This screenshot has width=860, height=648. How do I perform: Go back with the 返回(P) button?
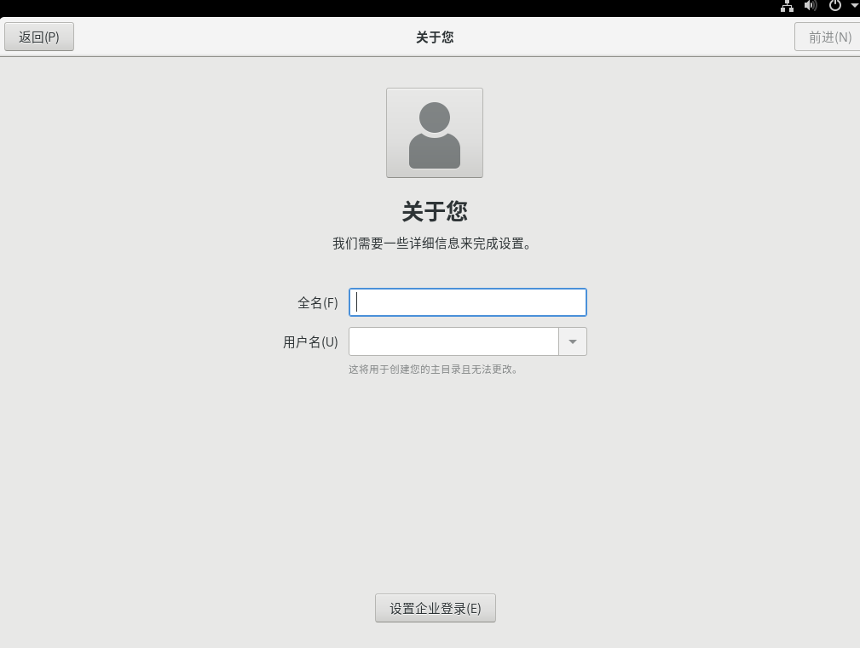[x=39, y=37]
